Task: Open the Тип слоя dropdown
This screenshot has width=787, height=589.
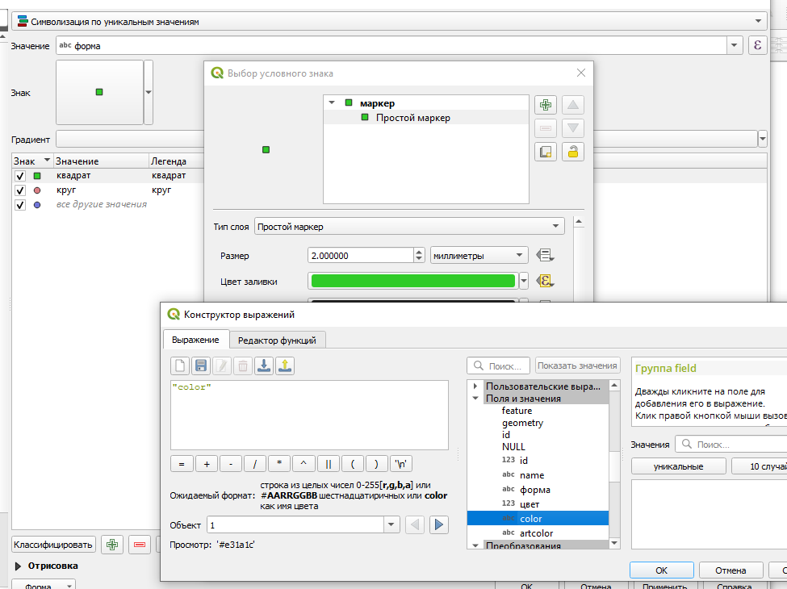Action: click(409, 227)
